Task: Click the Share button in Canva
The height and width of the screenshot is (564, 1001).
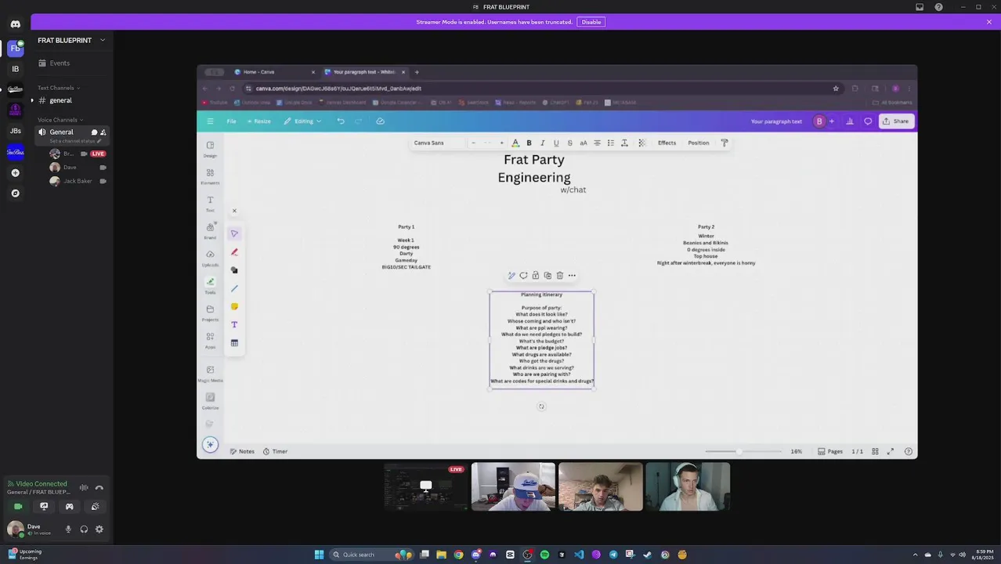Action: click(896, 121)
